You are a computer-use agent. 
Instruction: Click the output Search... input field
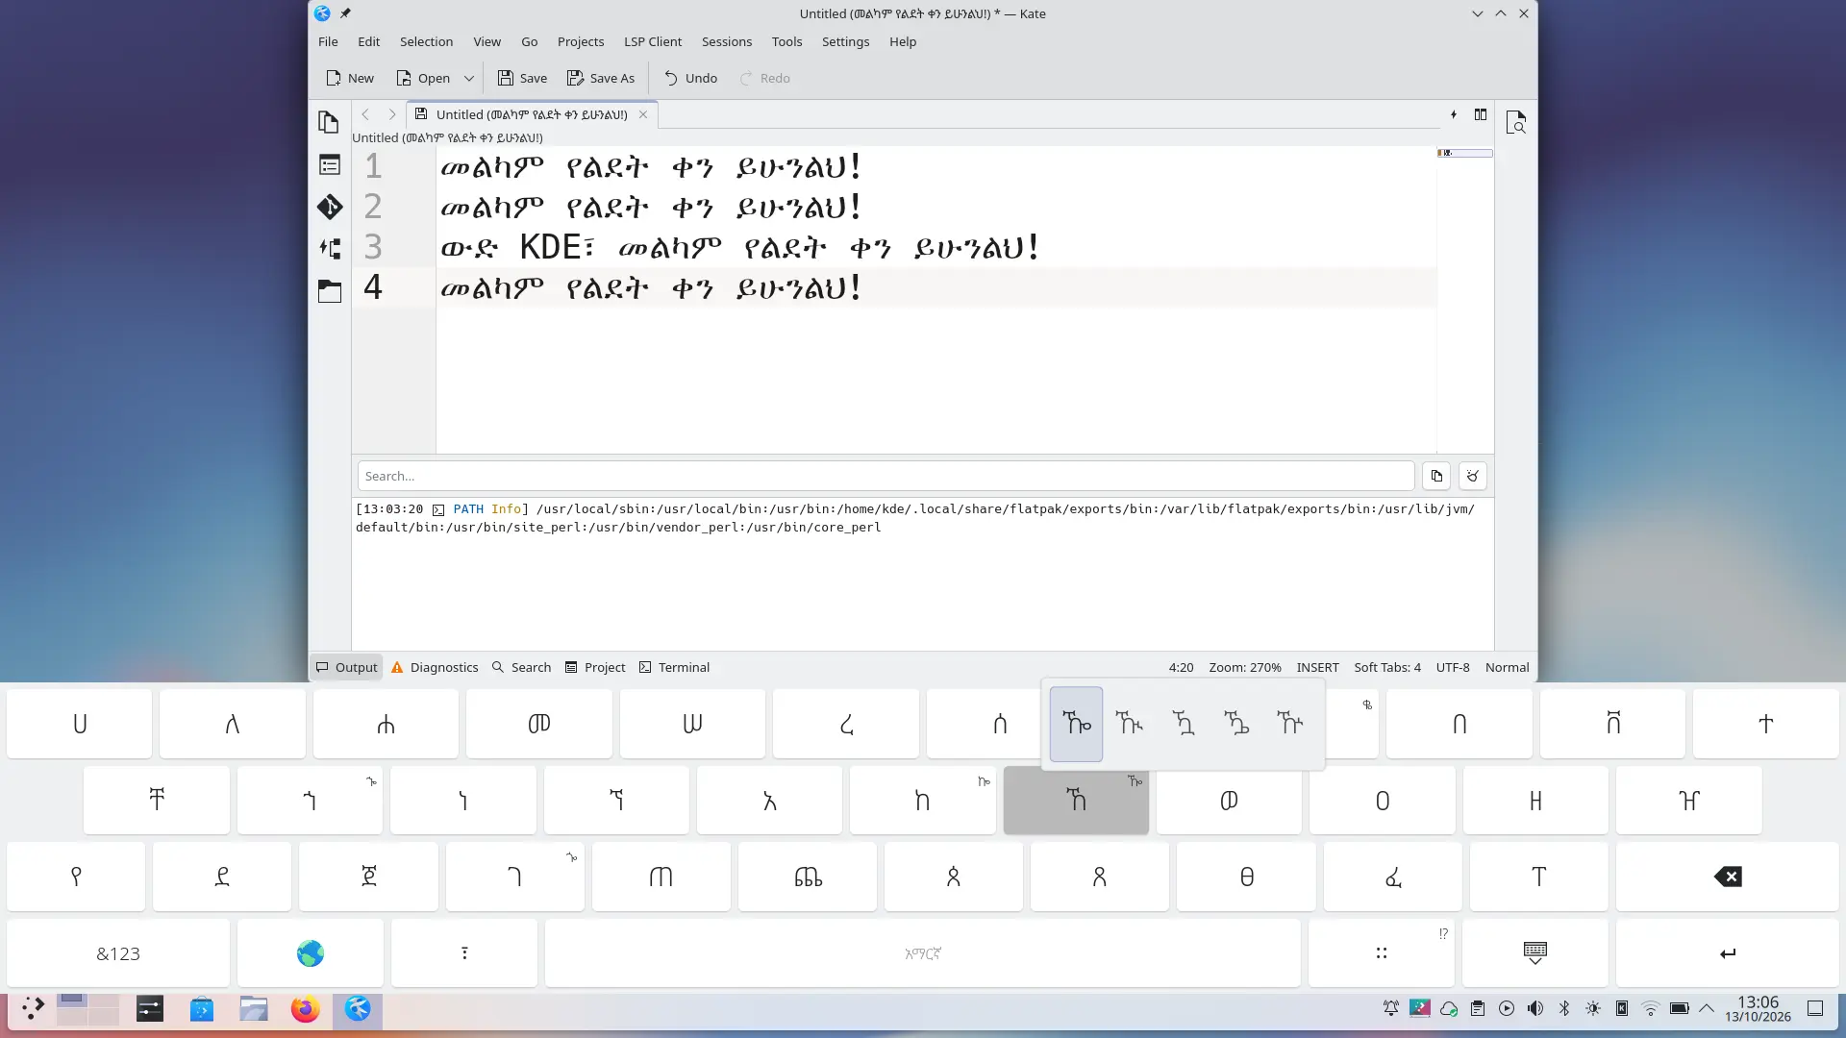pyautogui.click(x=886, y=476)
